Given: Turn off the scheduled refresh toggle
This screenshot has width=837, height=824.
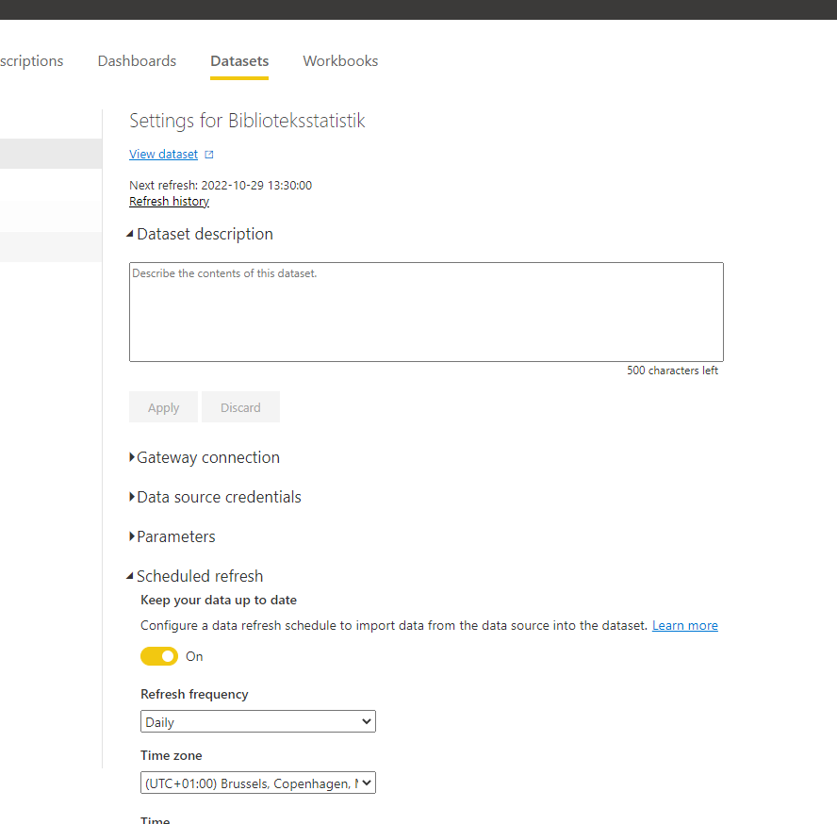Looking at the screenshot, I should pos(159,656).
